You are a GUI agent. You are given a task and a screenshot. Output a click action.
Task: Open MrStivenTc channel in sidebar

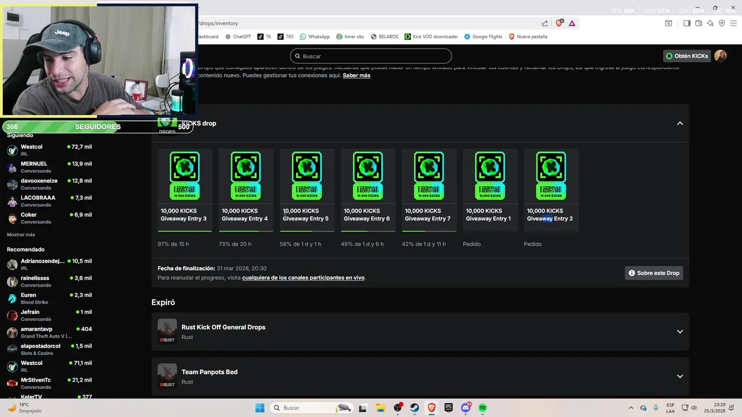coord(49,383)
